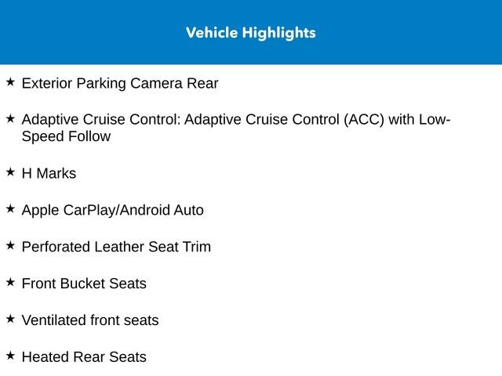
Task: Select the H Marks highlight text
Action: tap(49, 174)
